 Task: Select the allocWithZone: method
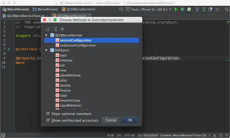pos(91,75)
